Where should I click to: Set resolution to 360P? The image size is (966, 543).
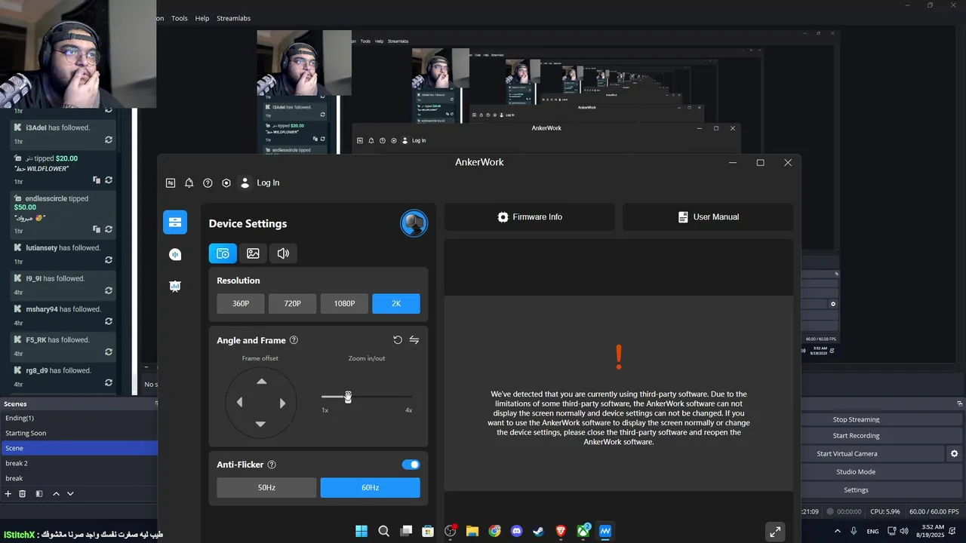[241, 303]
